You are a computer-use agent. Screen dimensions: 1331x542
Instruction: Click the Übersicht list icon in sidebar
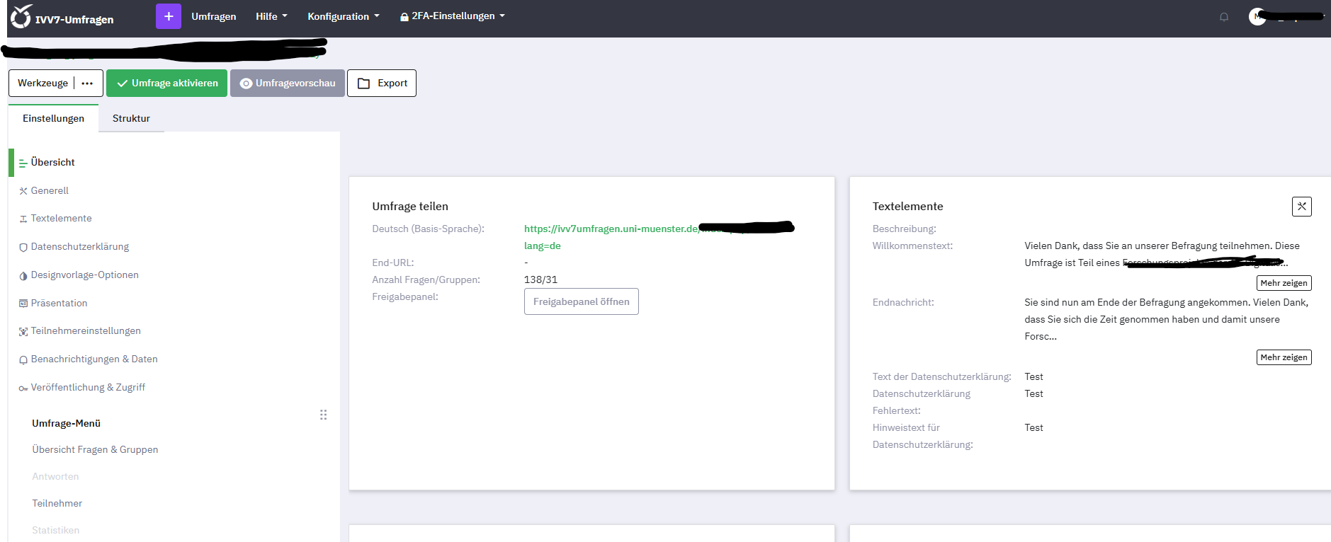click(x=23, y=163)
